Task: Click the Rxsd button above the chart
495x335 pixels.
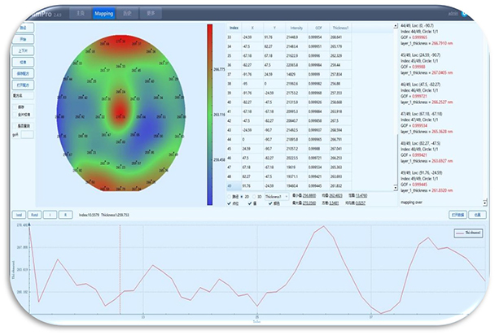Action: click(x=36, y=215)
